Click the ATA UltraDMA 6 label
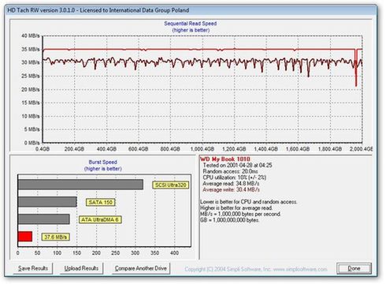The image size is (386, 295). [100, 219]
